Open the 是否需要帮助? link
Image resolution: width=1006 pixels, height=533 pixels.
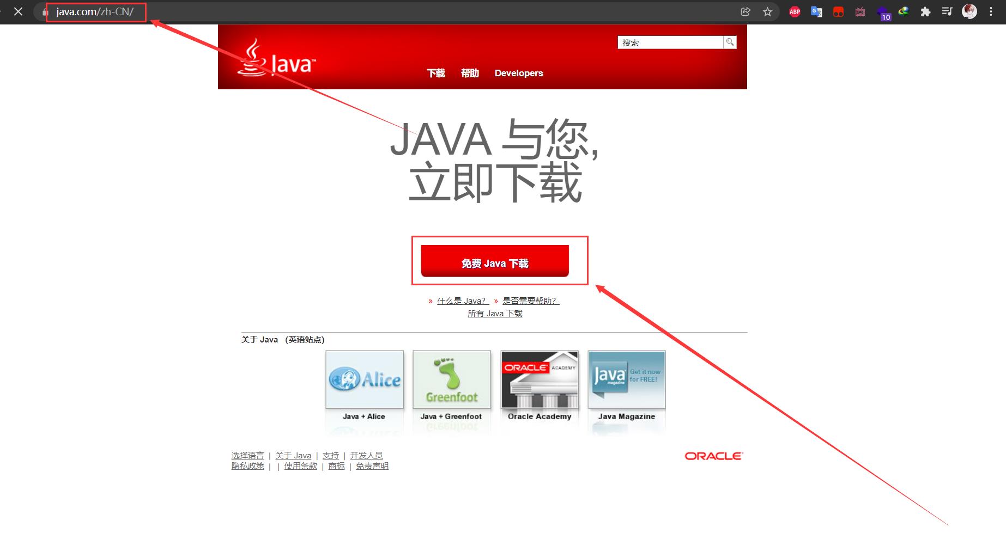point(530,301)
